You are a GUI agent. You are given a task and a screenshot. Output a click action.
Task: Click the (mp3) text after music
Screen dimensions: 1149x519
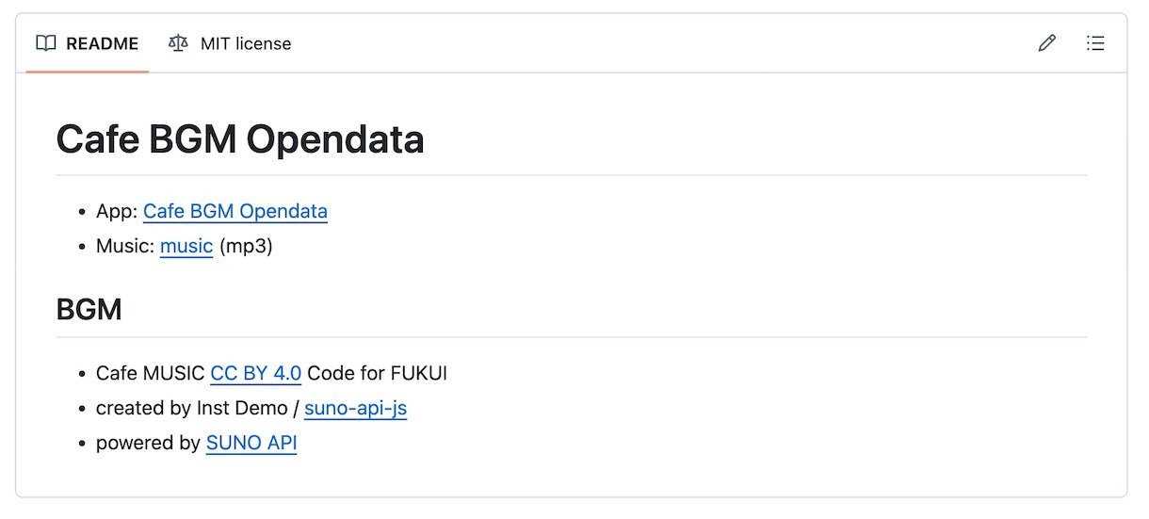[246, 247]
